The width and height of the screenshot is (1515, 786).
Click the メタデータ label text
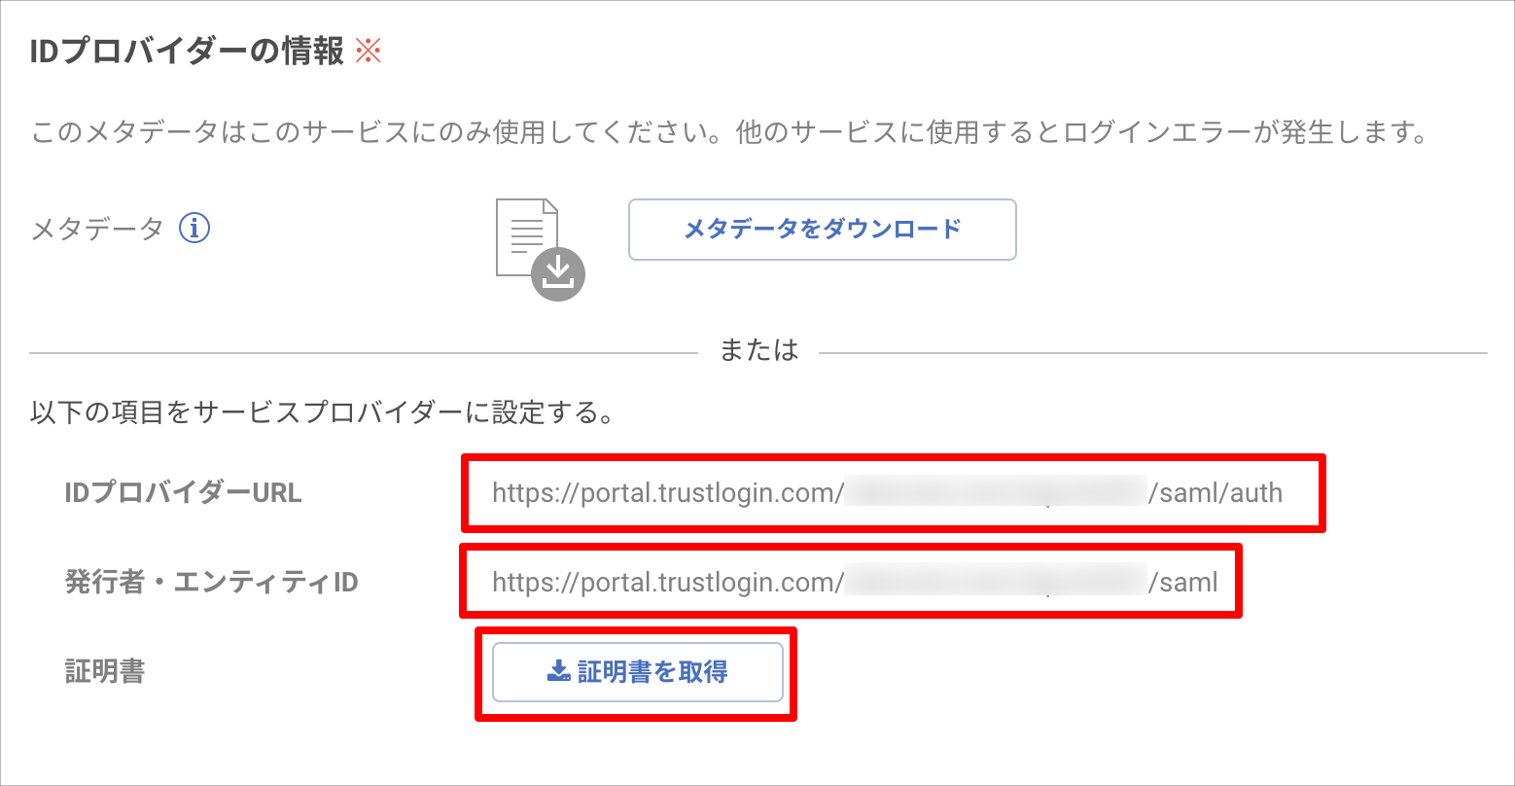click(x=97, y=230)
